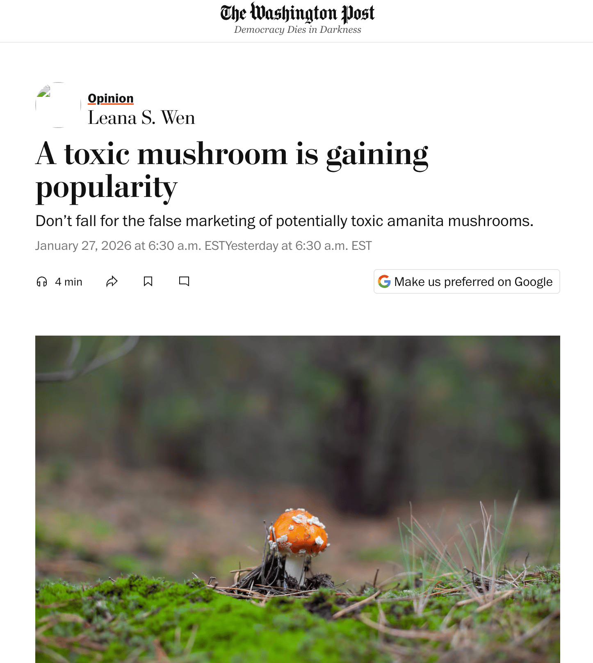Click the headphones listen icon
Image resolution: width=593 pixels, height=663 pixels.
point(42,281)
